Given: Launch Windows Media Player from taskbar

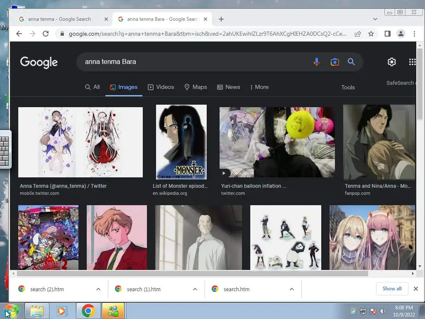Looking at the screenshot, I should [62, 311].
